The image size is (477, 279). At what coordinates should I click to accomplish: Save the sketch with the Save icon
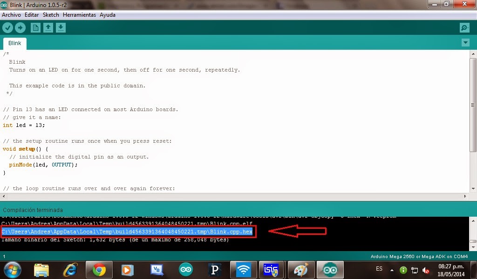[x=61, y=27]
